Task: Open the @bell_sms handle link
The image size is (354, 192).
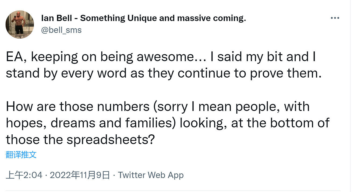Action: click(61, 30)
